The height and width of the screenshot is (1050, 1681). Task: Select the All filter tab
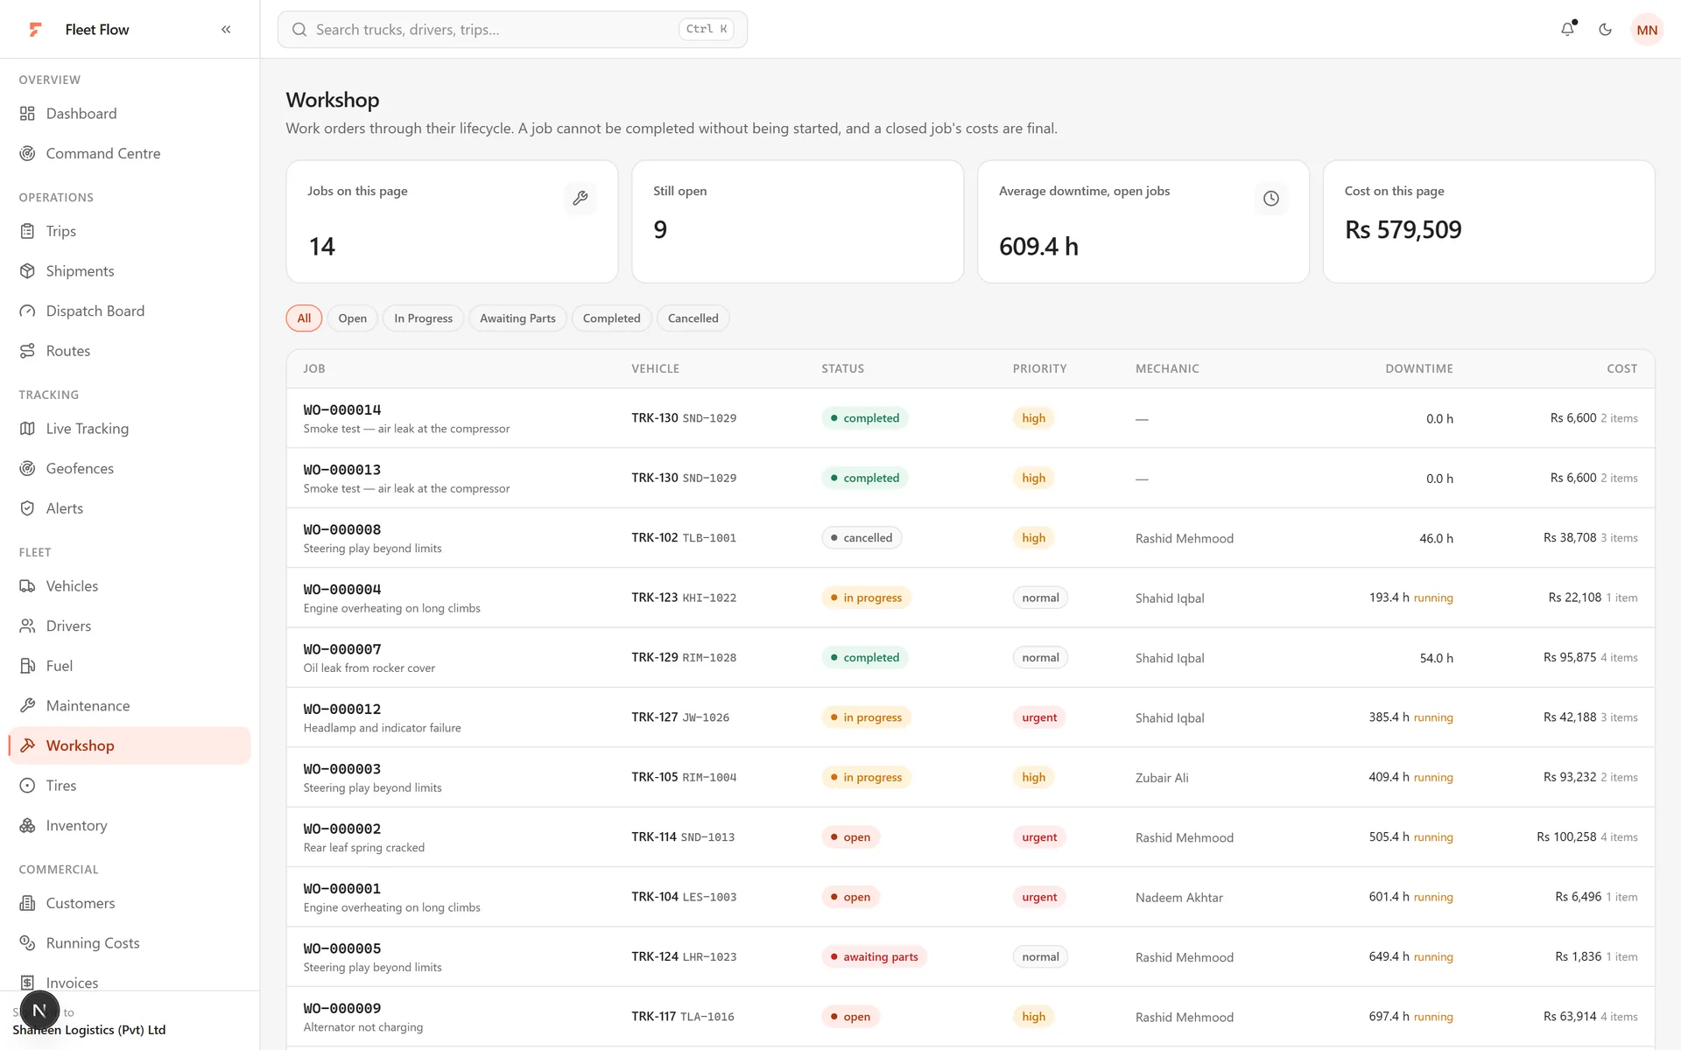(x=304, y=318)
